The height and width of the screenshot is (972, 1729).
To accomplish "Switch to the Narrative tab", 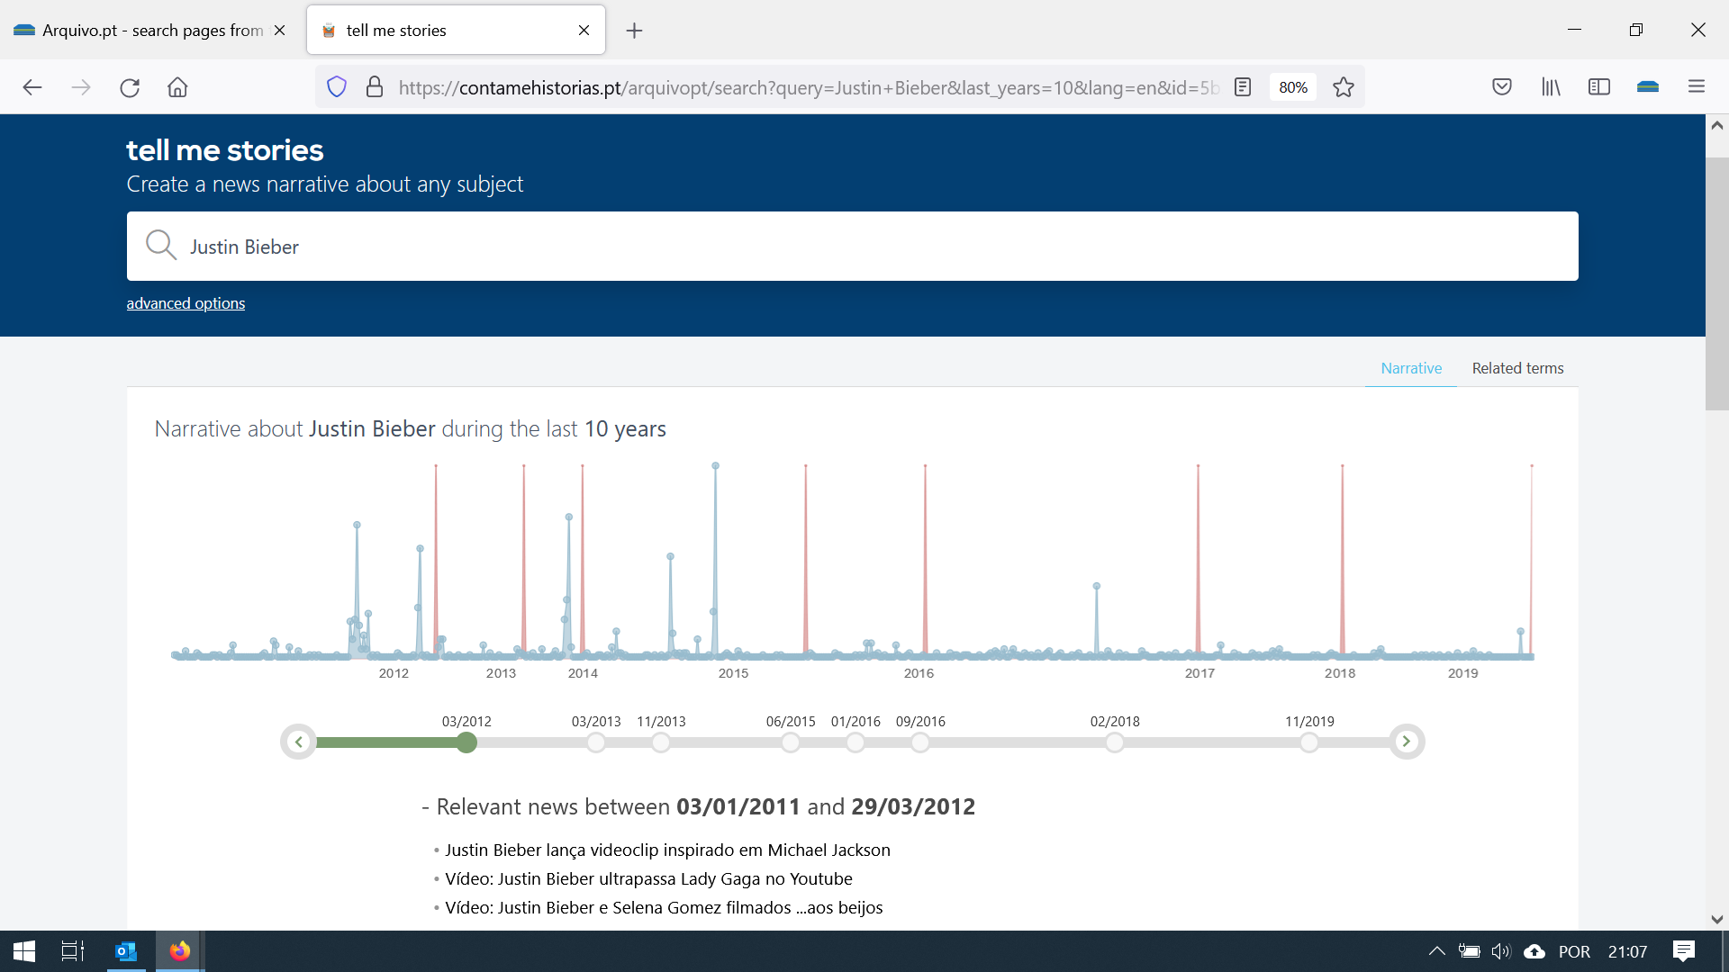I will click(x=1411, y=368).
